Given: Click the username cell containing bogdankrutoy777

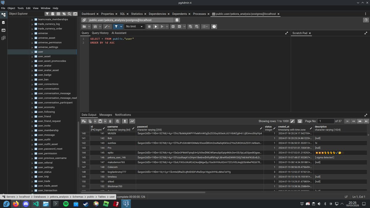Looking at the screenshot, I should [x=121, y=172].
